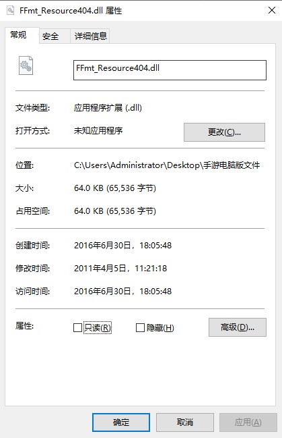The height and width of the screenshot is (438, 282).
Task: Click the title bar text FFmt_Resource404.dll 属性
Action: pos(71,11)
